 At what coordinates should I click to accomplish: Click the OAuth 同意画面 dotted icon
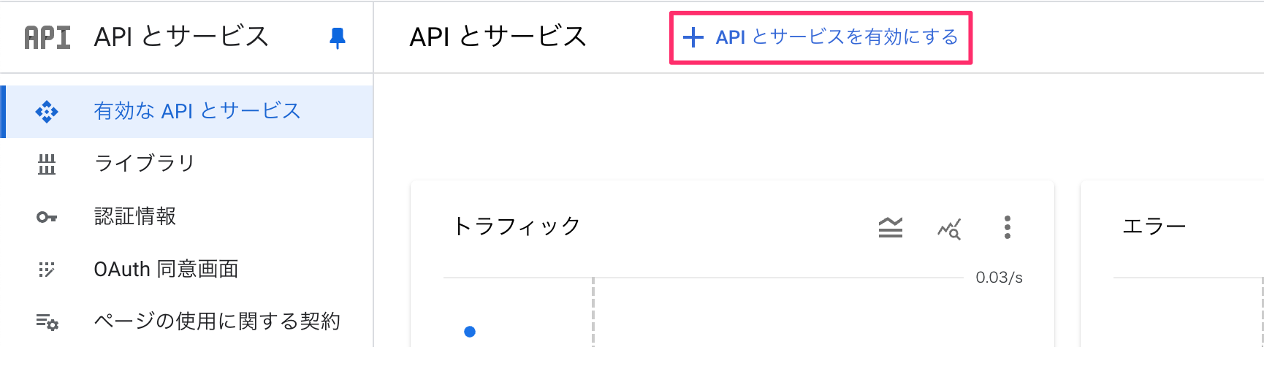point(47,270)
